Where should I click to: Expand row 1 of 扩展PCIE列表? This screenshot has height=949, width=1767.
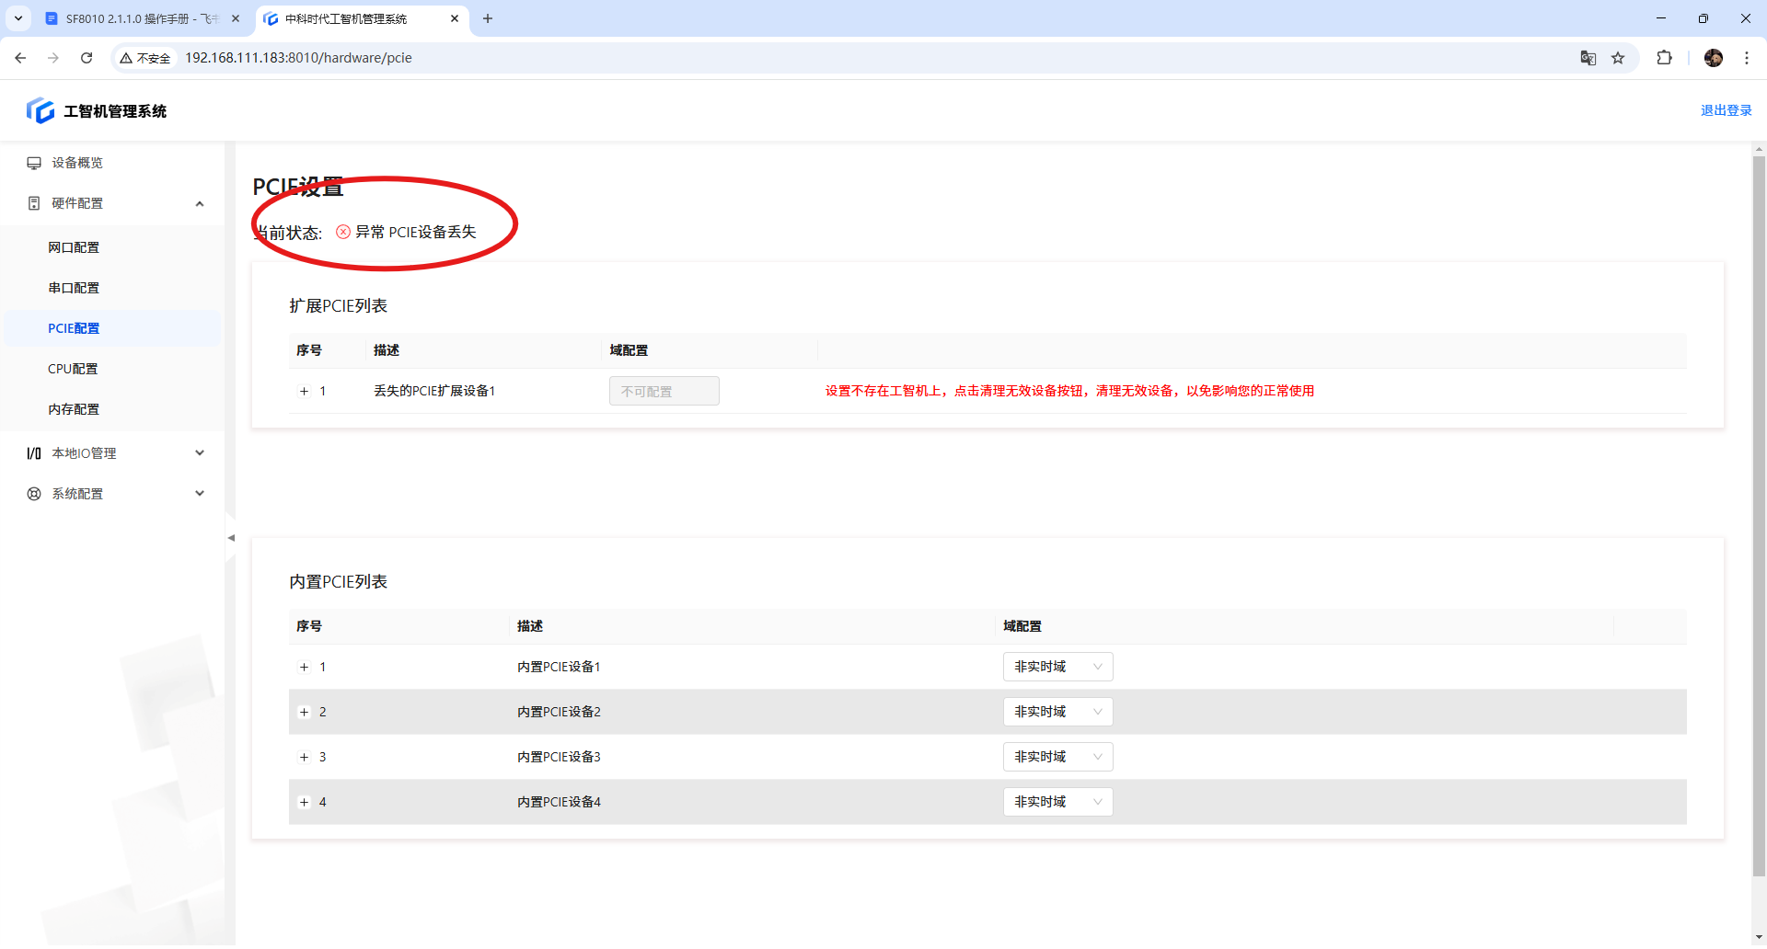(x=304, y=392)
